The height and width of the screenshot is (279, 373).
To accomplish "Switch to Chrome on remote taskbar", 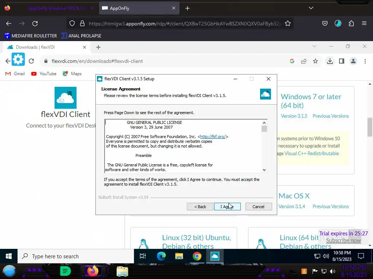I will click(x=197, y=256).
